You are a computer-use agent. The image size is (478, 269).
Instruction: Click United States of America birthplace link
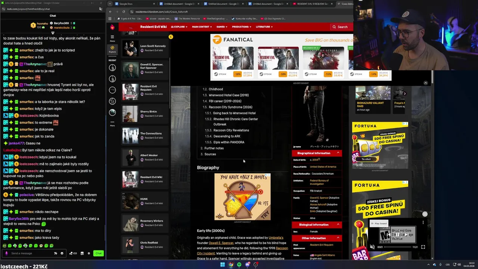point(323,167)
